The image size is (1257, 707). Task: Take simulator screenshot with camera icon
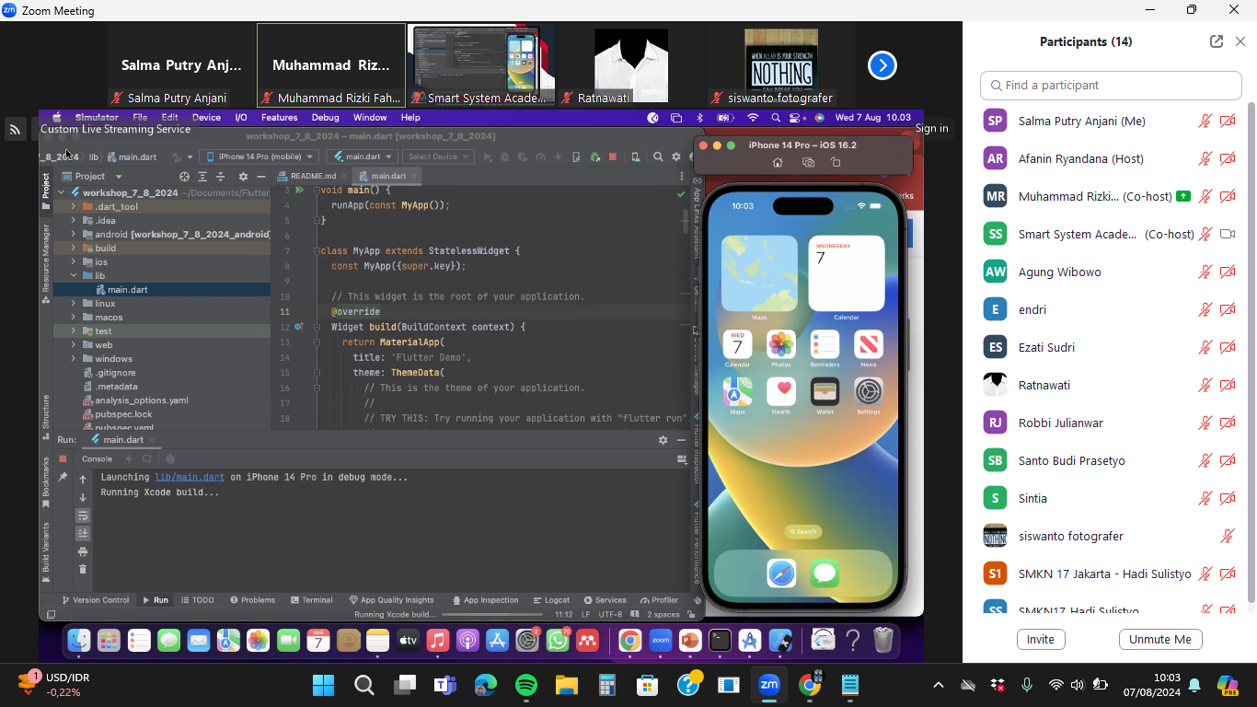coord(808,162)
